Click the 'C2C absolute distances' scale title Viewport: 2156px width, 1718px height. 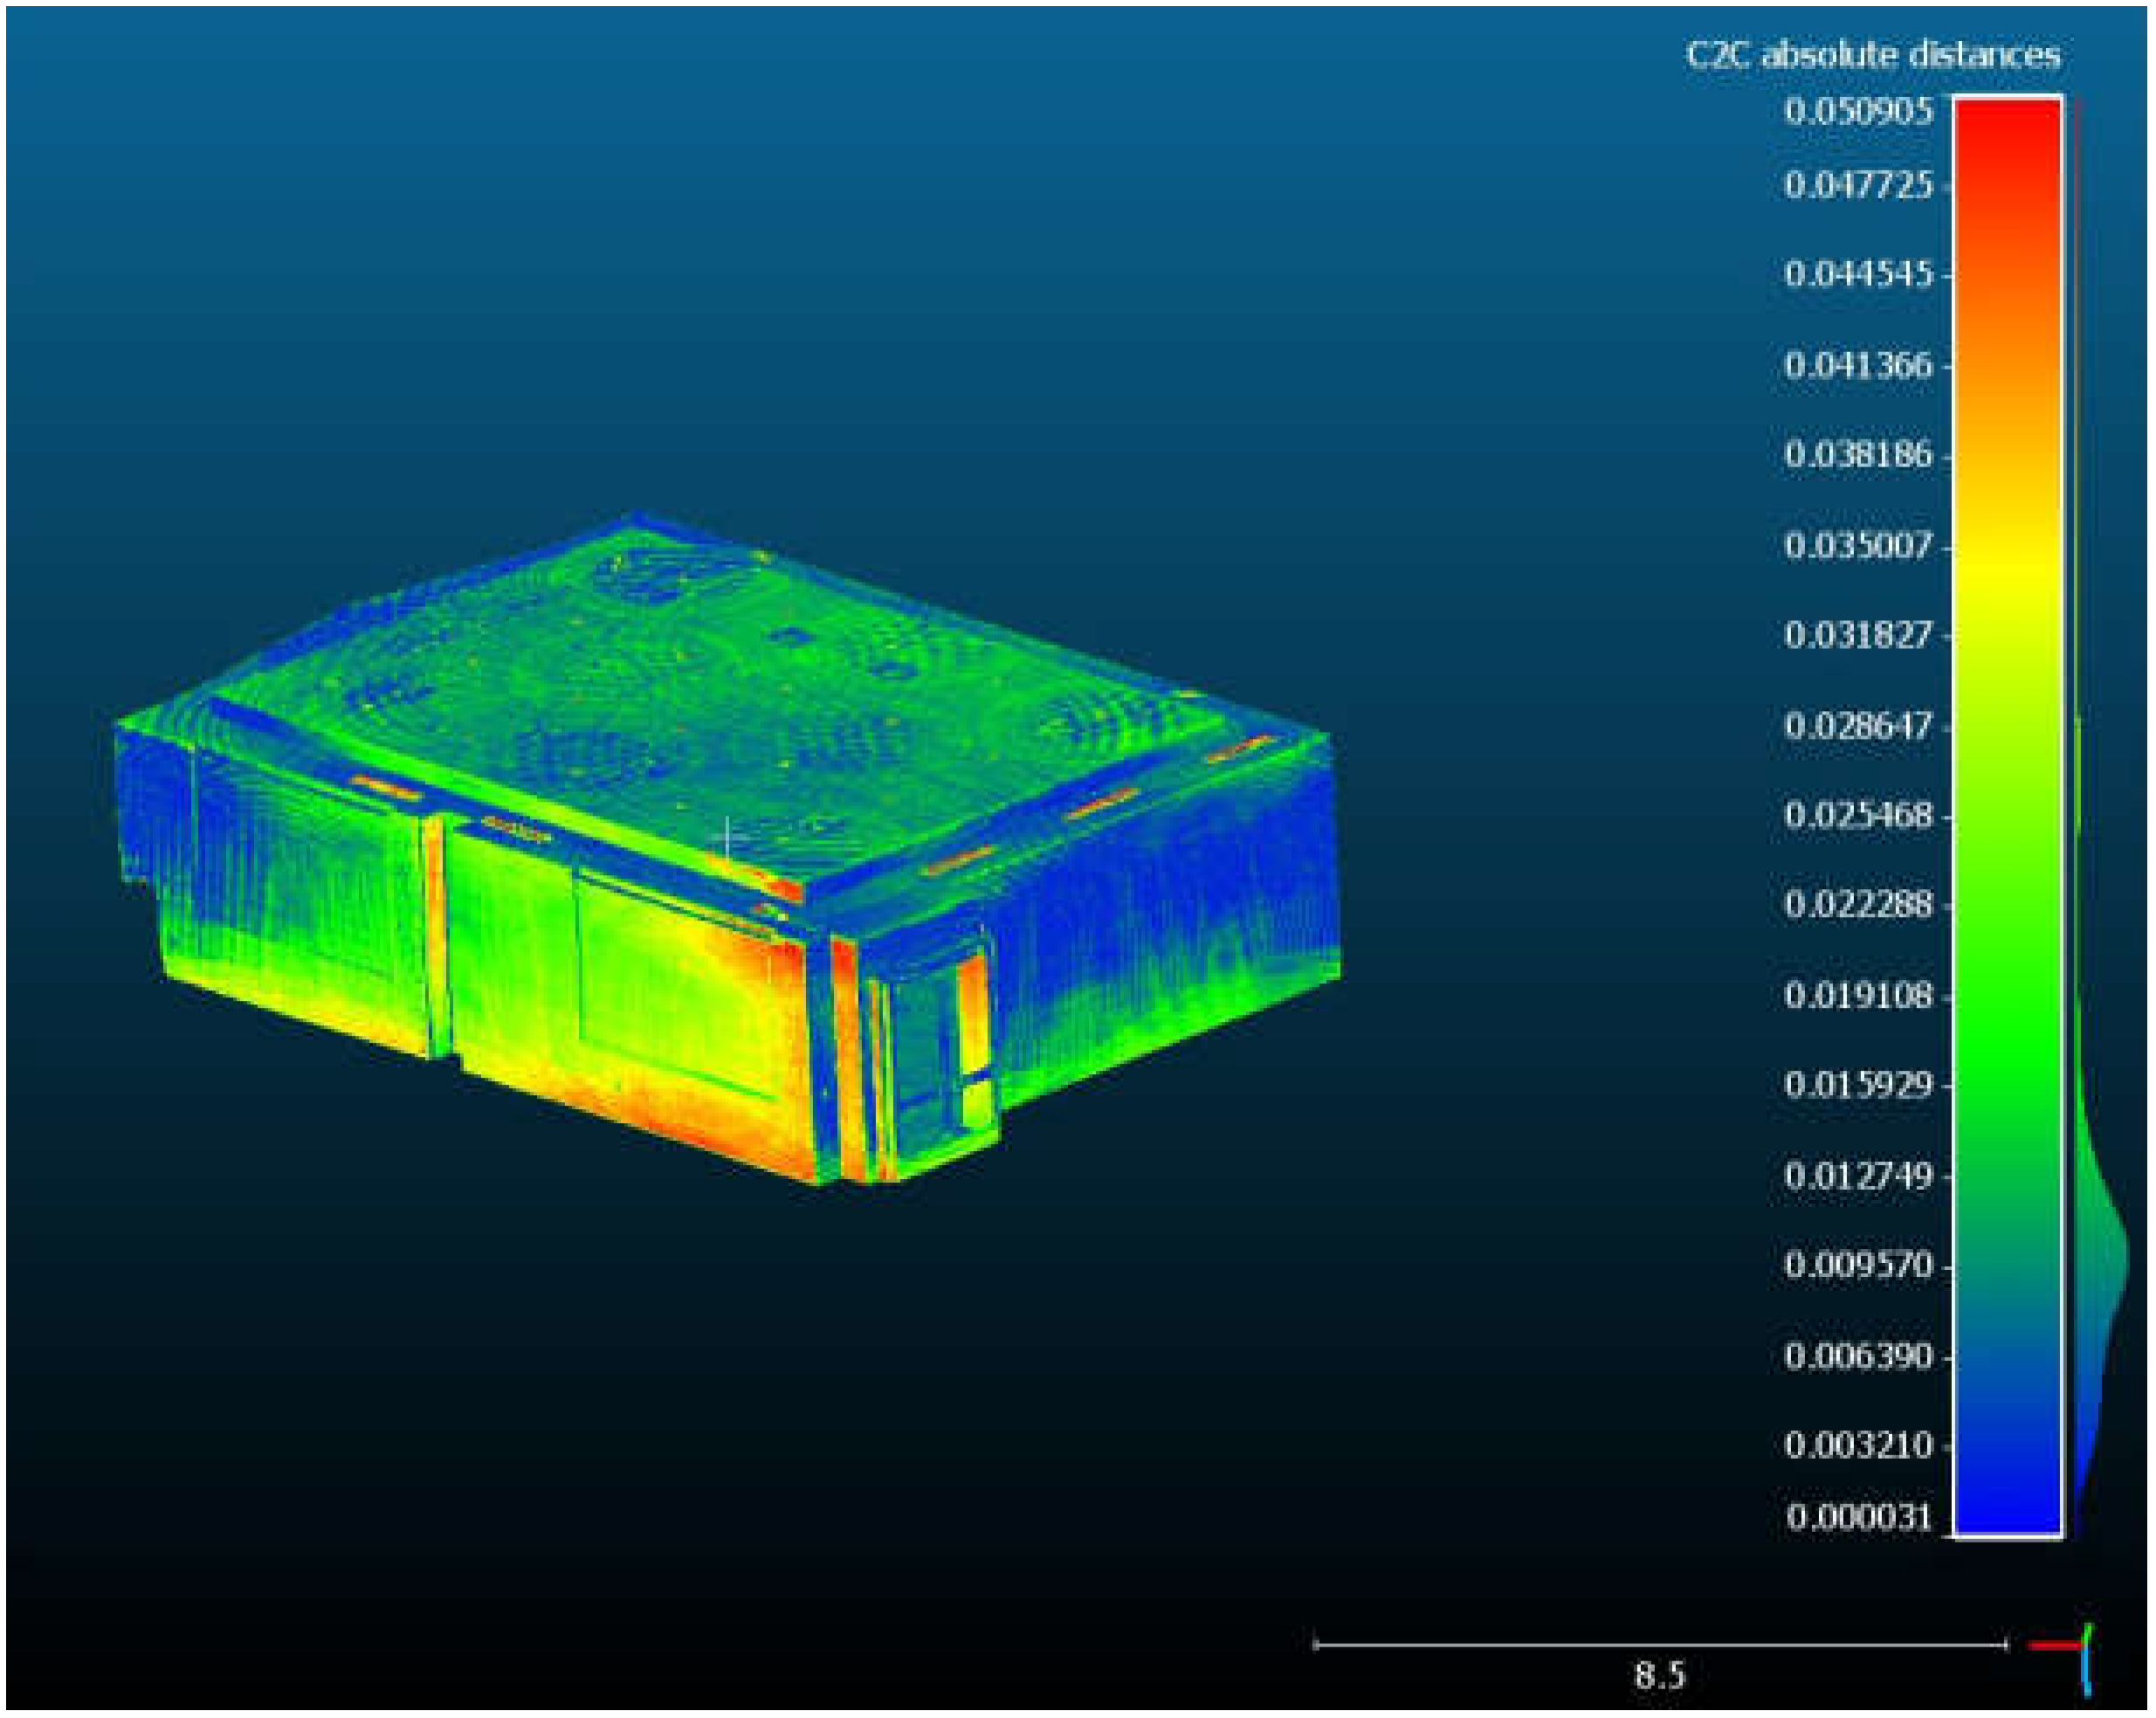(1872, 54)
